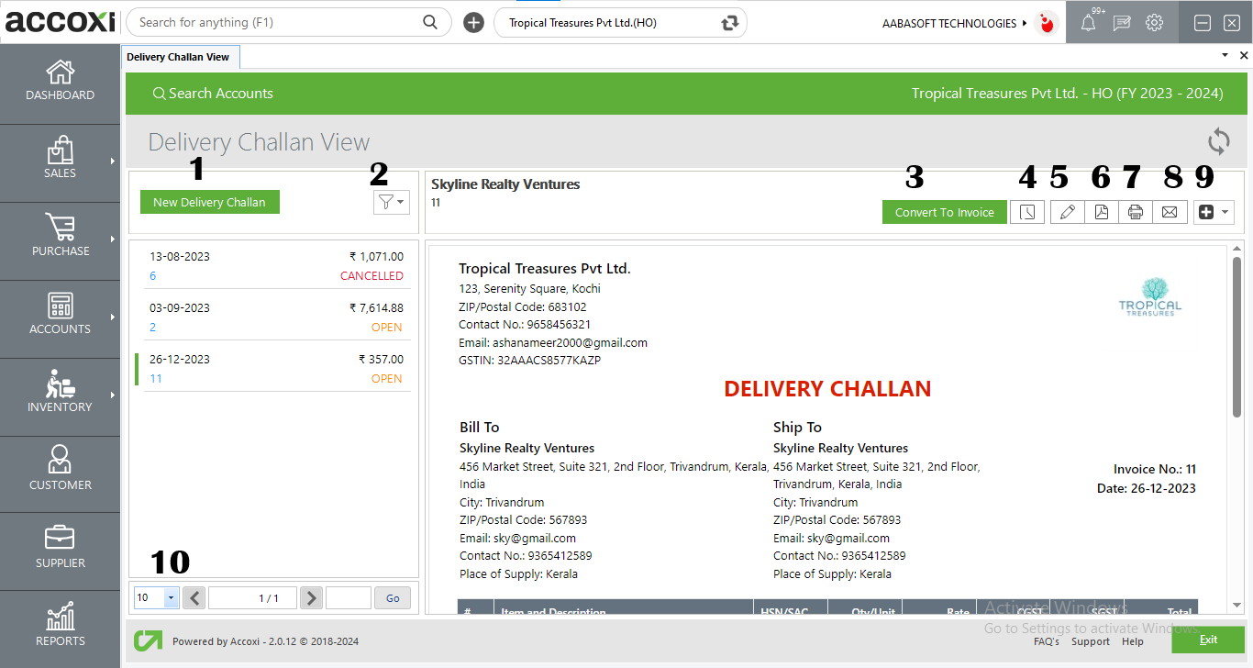Change page size using the 10 dropdown
Viewport: 1253px width, 668px height.
(x=156, y=597)
